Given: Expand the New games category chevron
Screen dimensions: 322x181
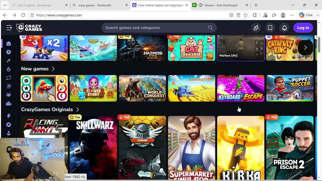Looking at the screenshot, I should [53, 69].
